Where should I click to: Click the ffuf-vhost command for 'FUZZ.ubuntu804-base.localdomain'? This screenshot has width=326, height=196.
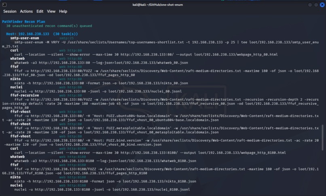pos(160,118)
